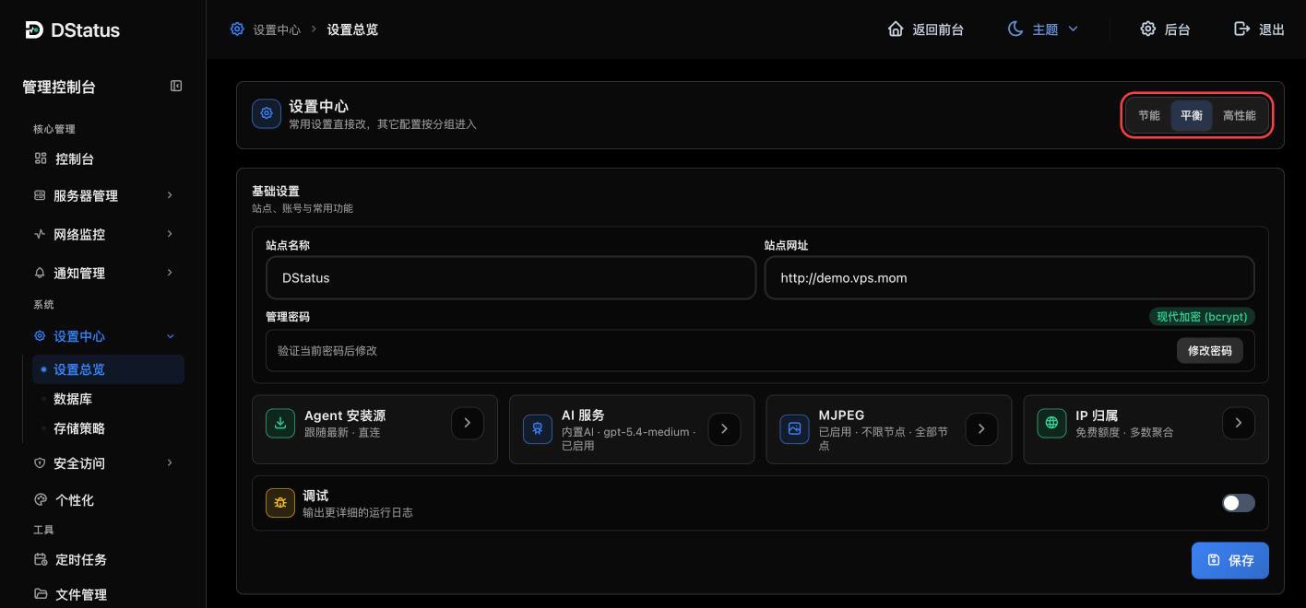Click the 修改密码 button
This screenshot has width=1306, height=608.
[1210, 351]
